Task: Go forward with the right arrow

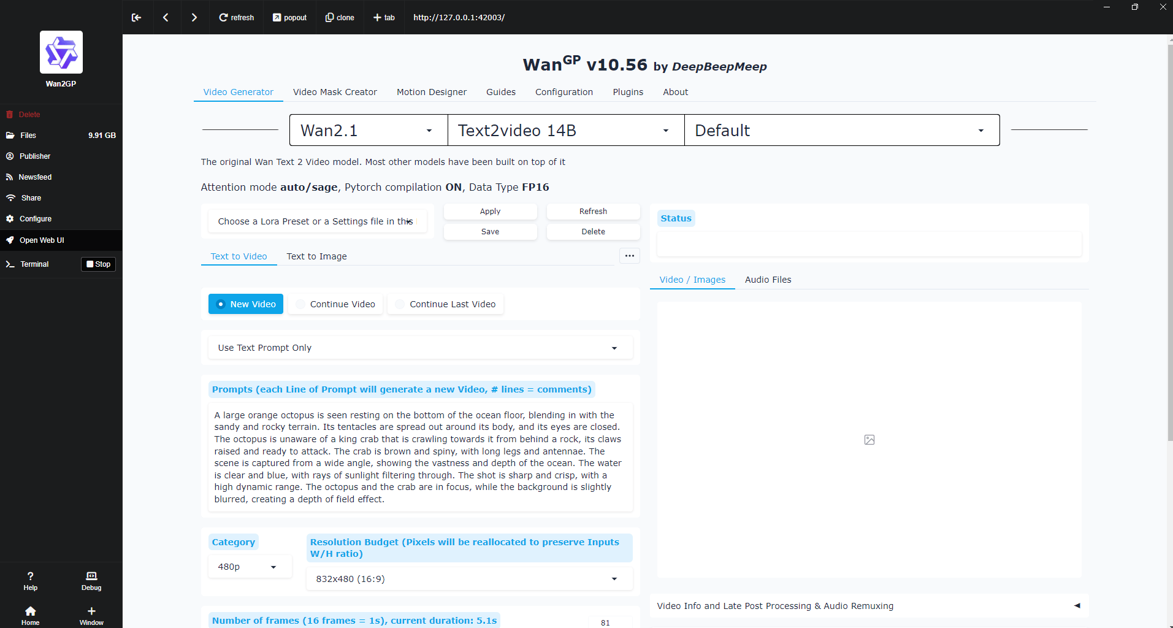Action: click(x=194, y=17)
